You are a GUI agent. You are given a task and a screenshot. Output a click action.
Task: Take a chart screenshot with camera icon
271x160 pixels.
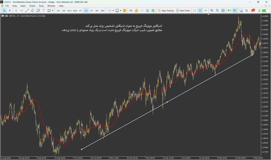tap(241, 11)
